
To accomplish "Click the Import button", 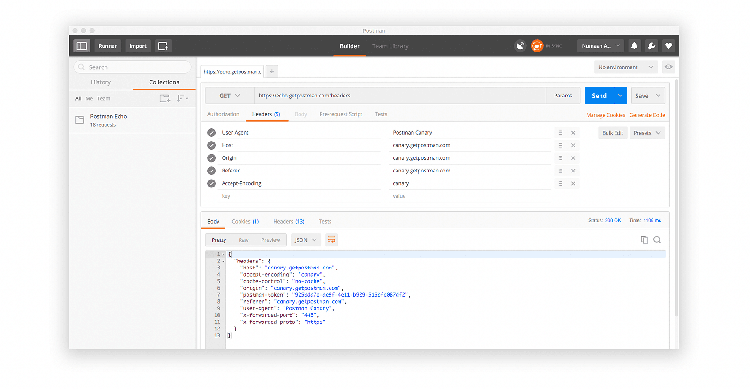I will coord(138,46).
